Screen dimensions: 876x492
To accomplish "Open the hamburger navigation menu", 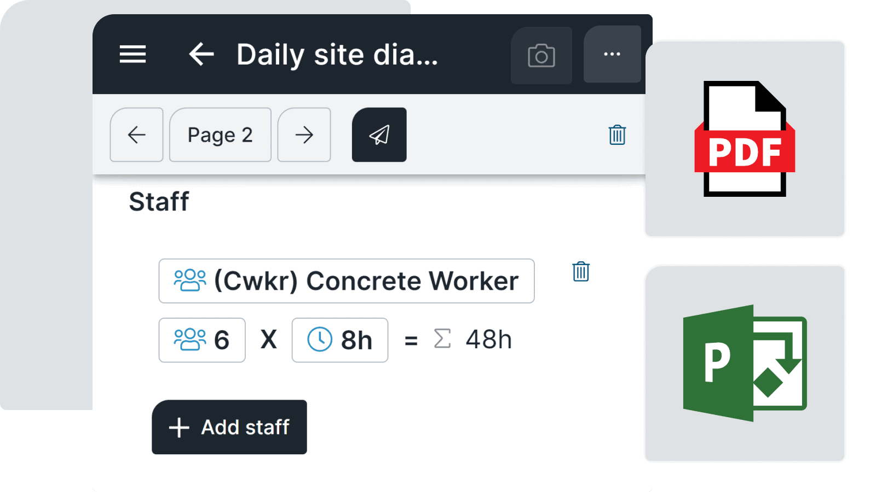I will (132, 55).
